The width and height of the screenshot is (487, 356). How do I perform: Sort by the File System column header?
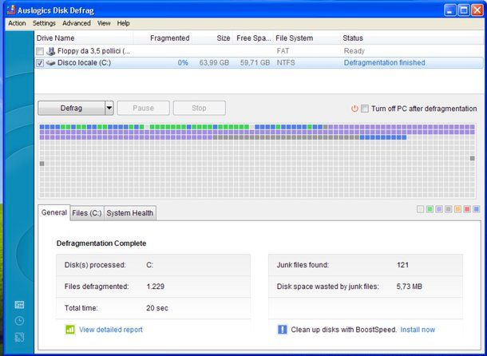click(x=307, y=38)
